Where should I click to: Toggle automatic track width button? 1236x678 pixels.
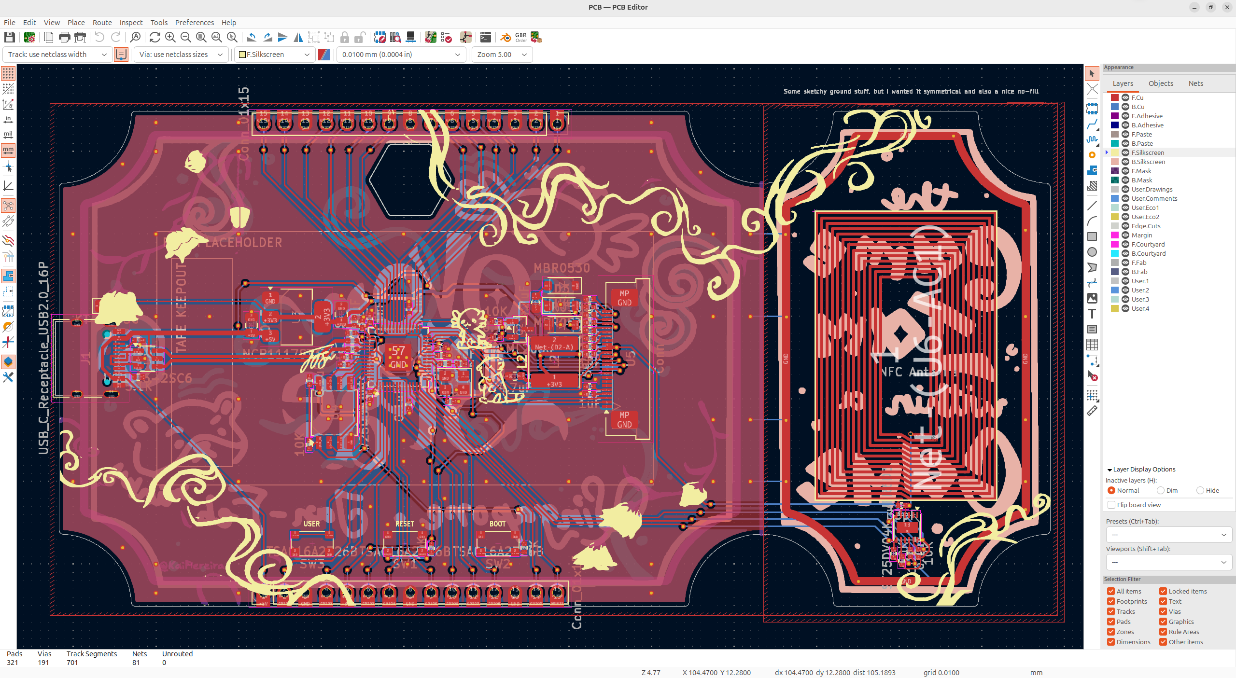coord(121,55)
